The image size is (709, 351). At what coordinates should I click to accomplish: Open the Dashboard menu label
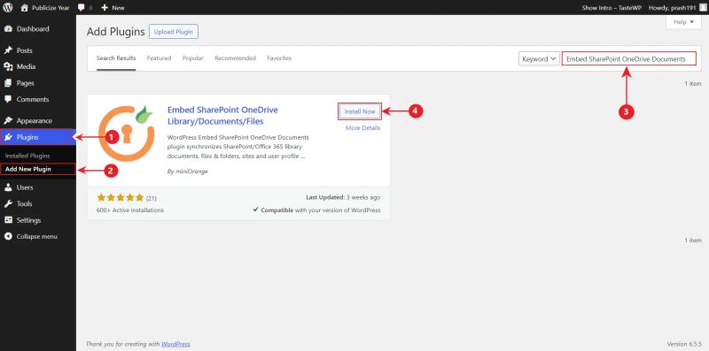tap(33, 29)
